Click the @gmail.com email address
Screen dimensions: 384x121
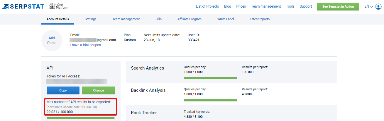point(93,40)
